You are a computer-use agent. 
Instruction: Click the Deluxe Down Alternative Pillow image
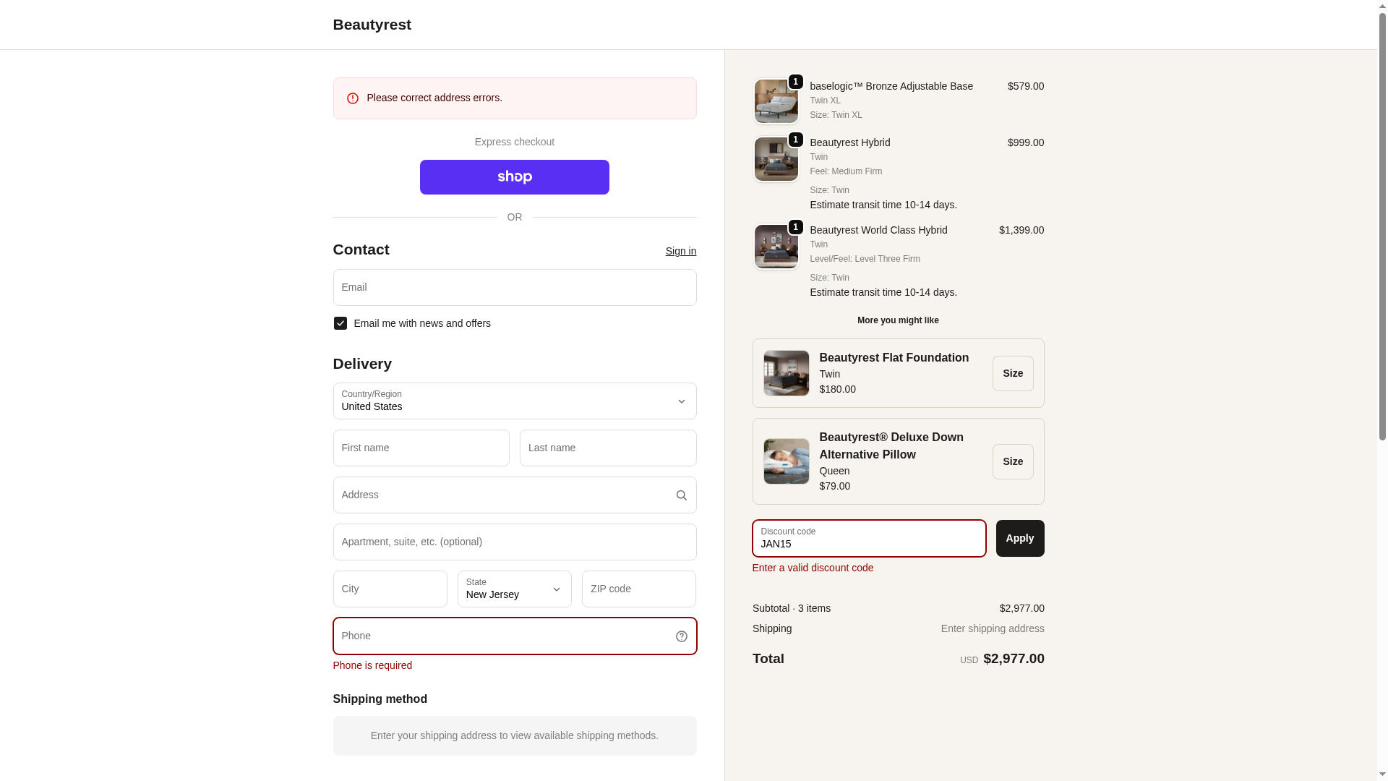click(x=786, y=461)
